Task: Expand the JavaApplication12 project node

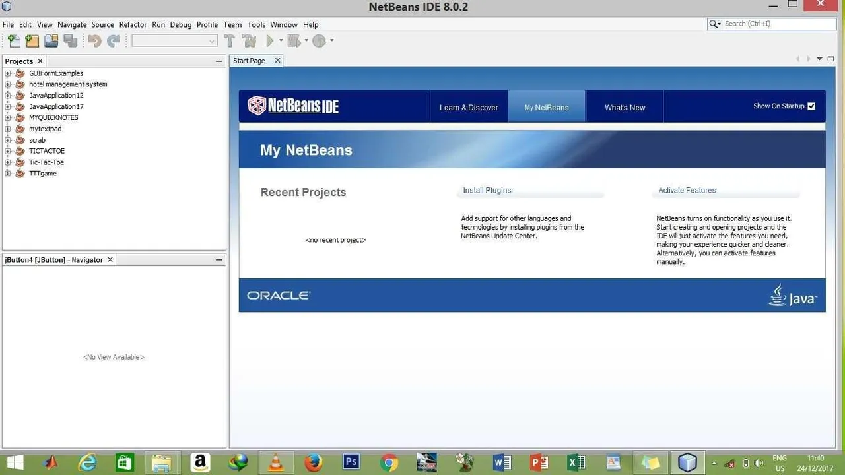Action: coord(8,96)
